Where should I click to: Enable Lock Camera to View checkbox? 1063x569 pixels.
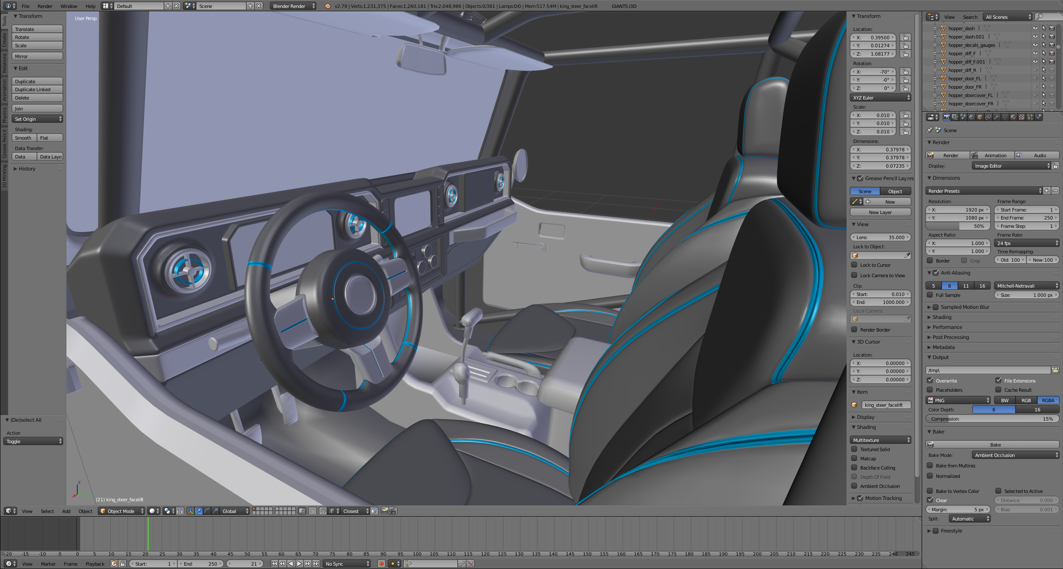click(854, 275)
